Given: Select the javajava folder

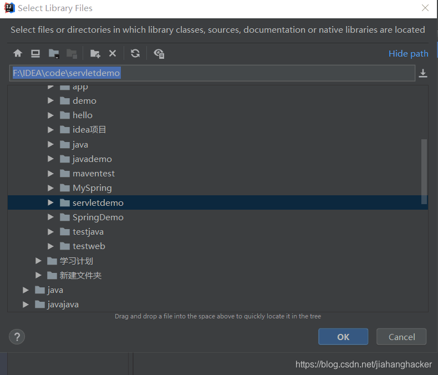Looking at the screenshot, I should [217, 305].
